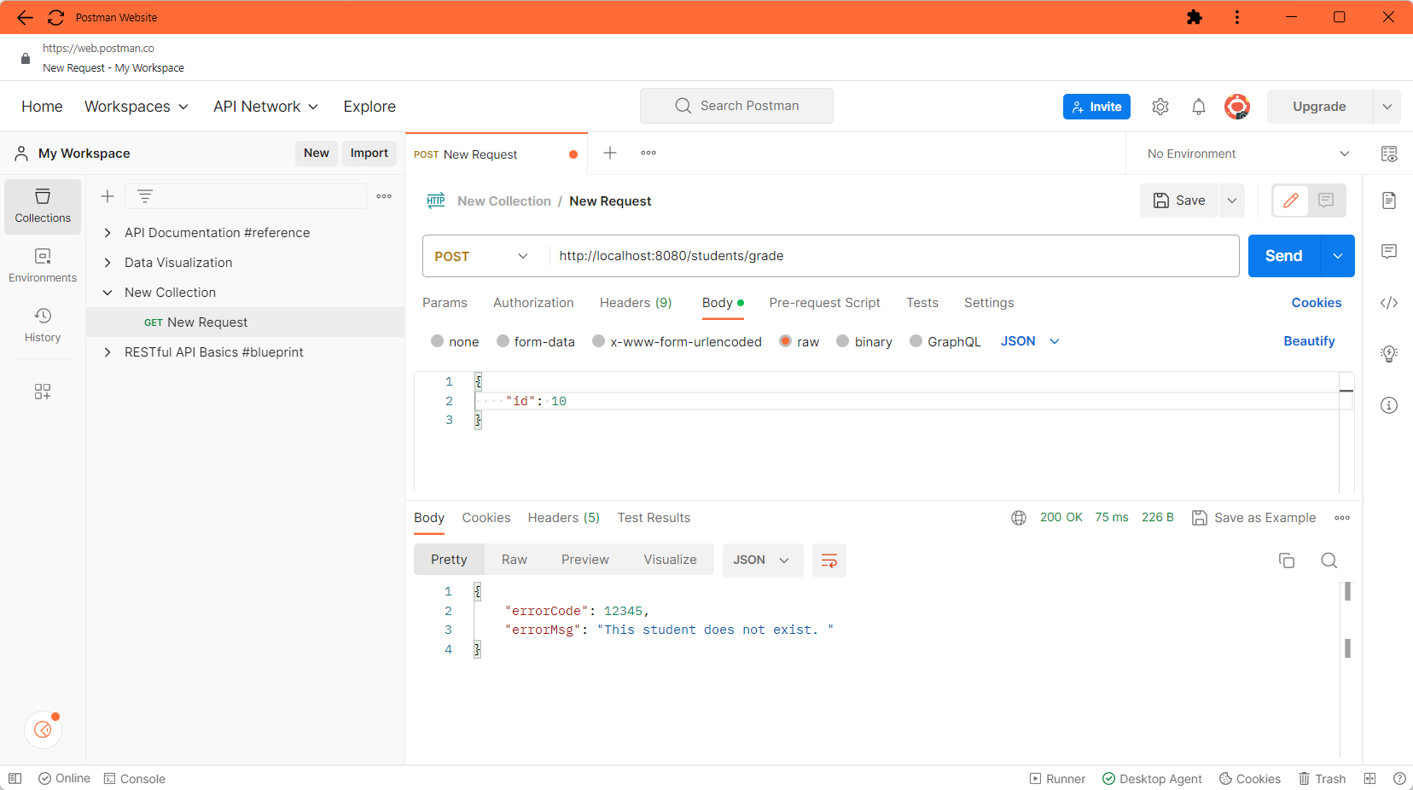The image size is (1413, 790).
Task: Open the comments icon in right sidebar
Action: (1389, 252)
